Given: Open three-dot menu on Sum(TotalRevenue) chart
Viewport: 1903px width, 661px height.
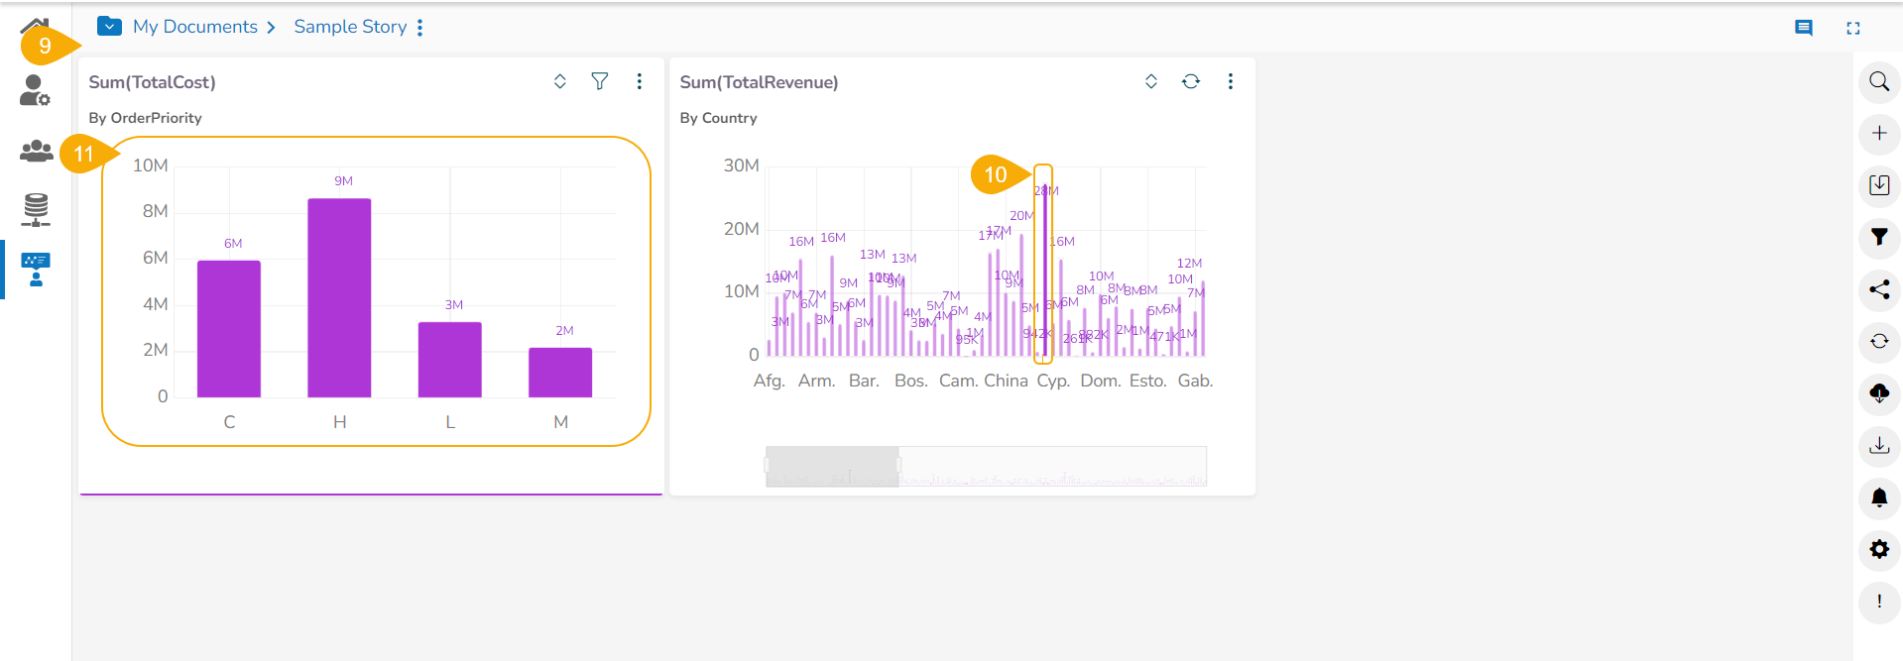Looking at the screenshot, I should coord(1230,81).
